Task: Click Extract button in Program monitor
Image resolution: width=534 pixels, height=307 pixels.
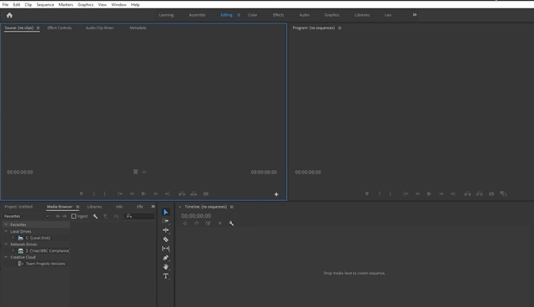Action: pos(480,194)
